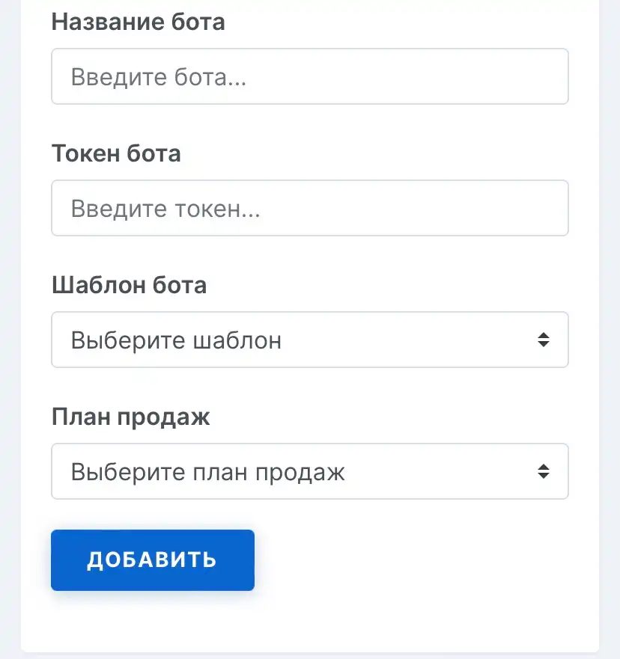620x659 pixels.
Task: Expand the select under "План продаж"
Action: click(x=310, y=471)
